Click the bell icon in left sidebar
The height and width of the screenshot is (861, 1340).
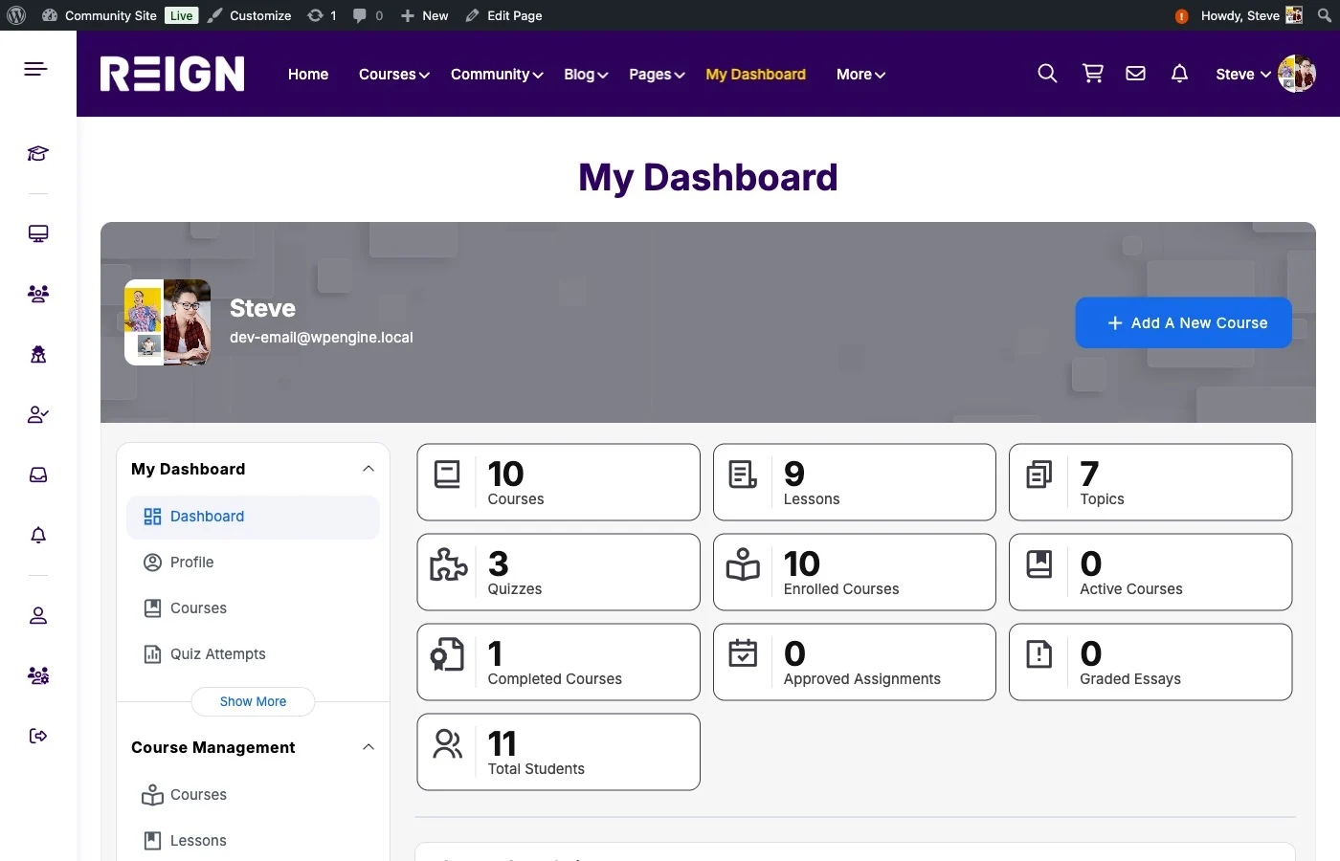pos(38,536)
